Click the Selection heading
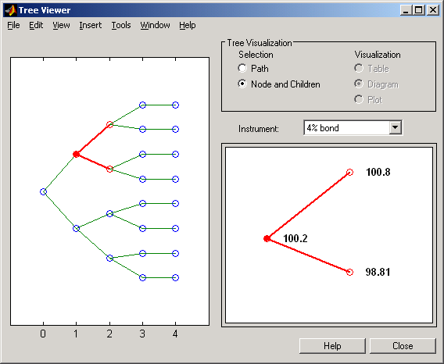Image resolution: width=444 pixels, height=364 pixels. [256, 55]
